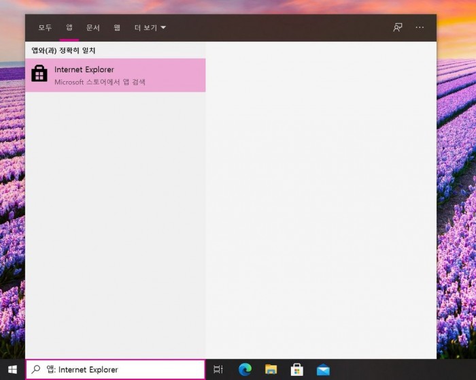Open the Mail app from taskbar
The height and width of the screenshot is (380, 476).
click(323, 370)
